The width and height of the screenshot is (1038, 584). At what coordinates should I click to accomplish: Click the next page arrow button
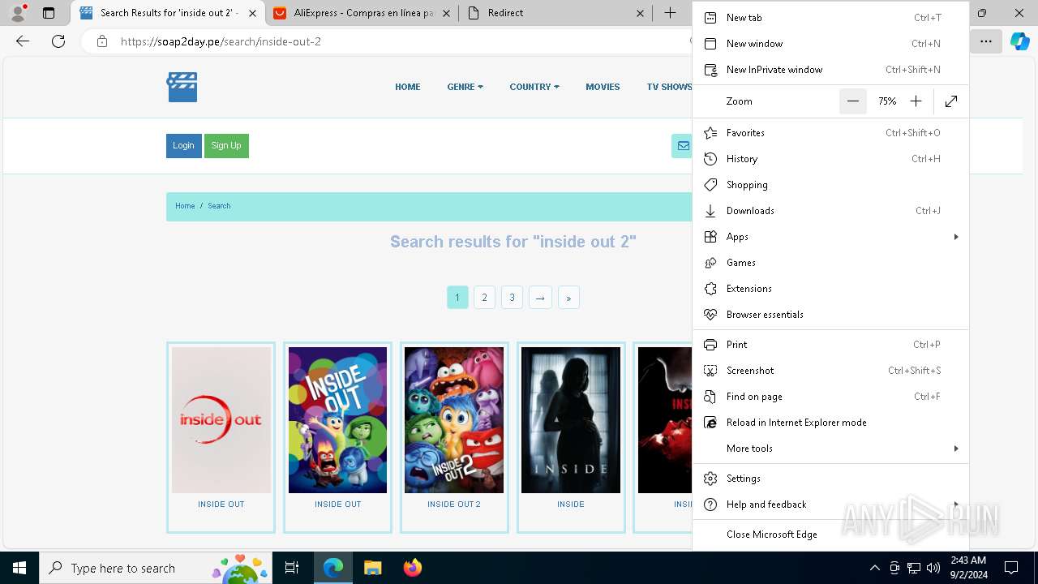[x=540, y=298]
